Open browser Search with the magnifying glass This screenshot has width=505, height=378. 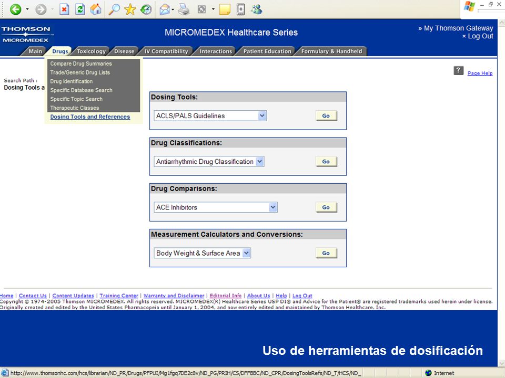coord(114,9)
